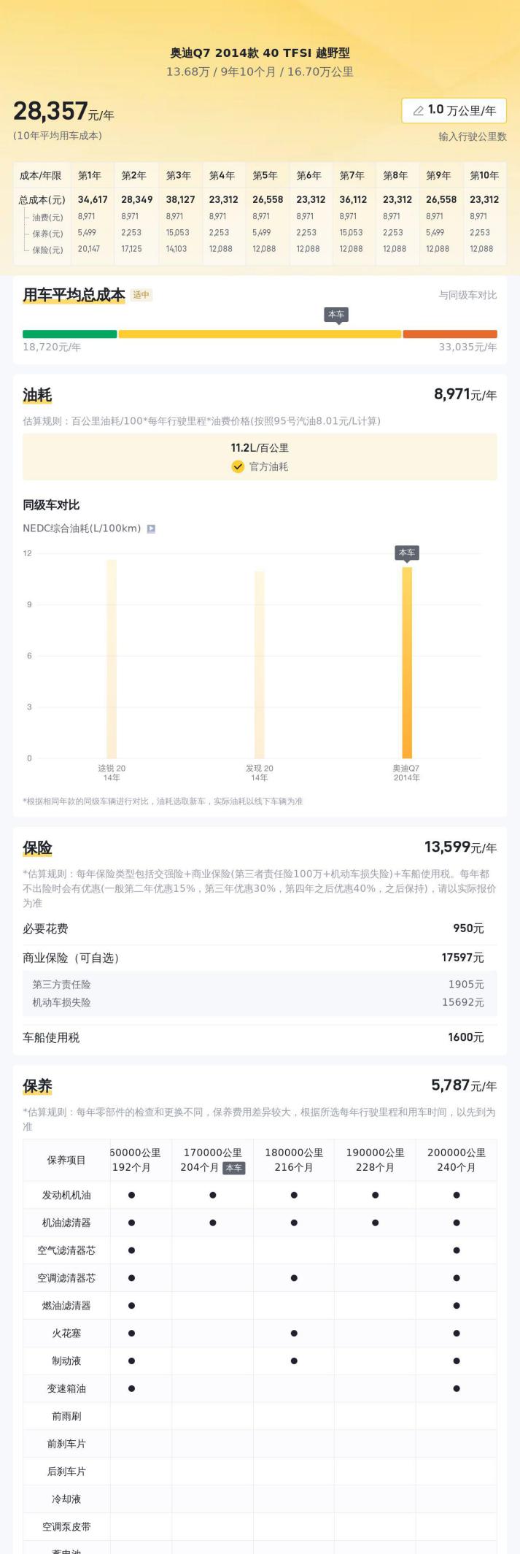Click the 28,357元/年 average cost figure

[x=64, y=112]
